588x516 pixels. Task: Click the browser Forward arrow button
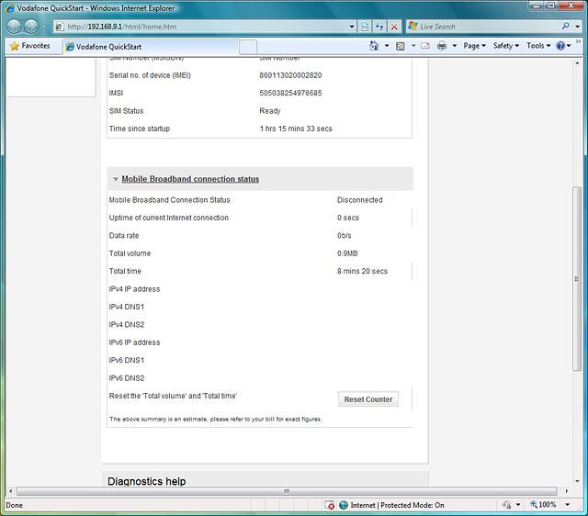pos(32,27)
